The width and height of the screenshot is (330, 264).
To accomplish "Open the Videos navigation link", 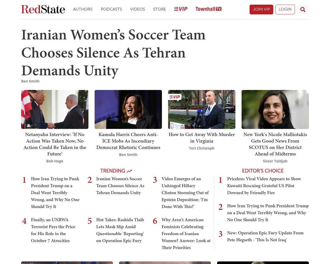I will pos(137,9).
